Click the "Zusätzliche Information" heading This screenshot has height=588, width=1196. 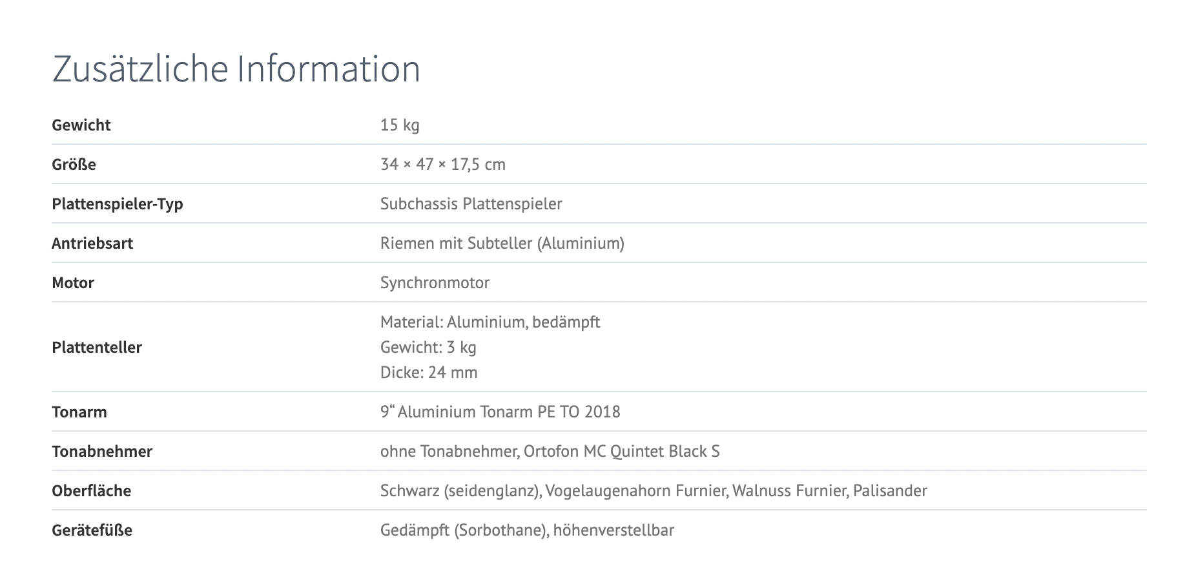point(236,69)
